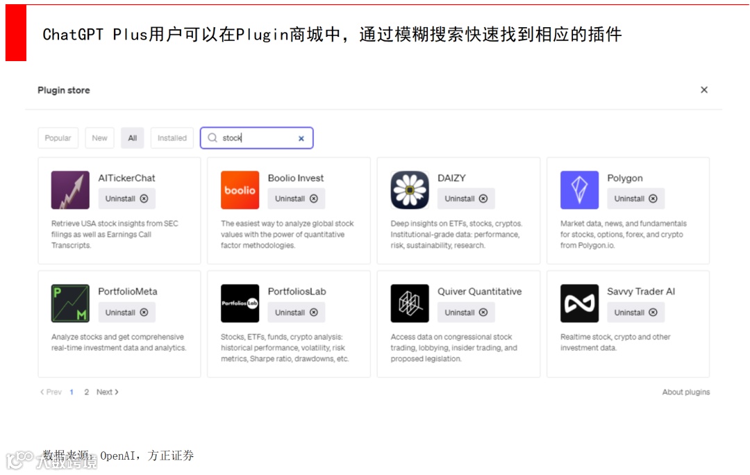Uninstall the DAIZY plugin
Viewport: 750px width, 475px height.
pos(466,199)
